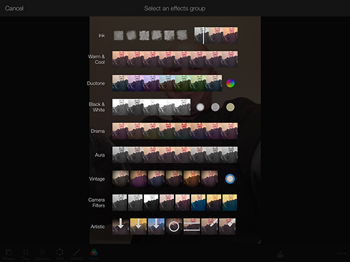The image size is (350, 262).
Task: Toggle the blue-ringed vignette circle in Vintage
Action: click(230, 178)
